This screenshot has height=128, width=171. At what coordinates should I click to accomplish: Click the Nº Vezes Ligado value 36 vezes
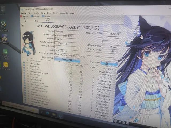(111, 47)
